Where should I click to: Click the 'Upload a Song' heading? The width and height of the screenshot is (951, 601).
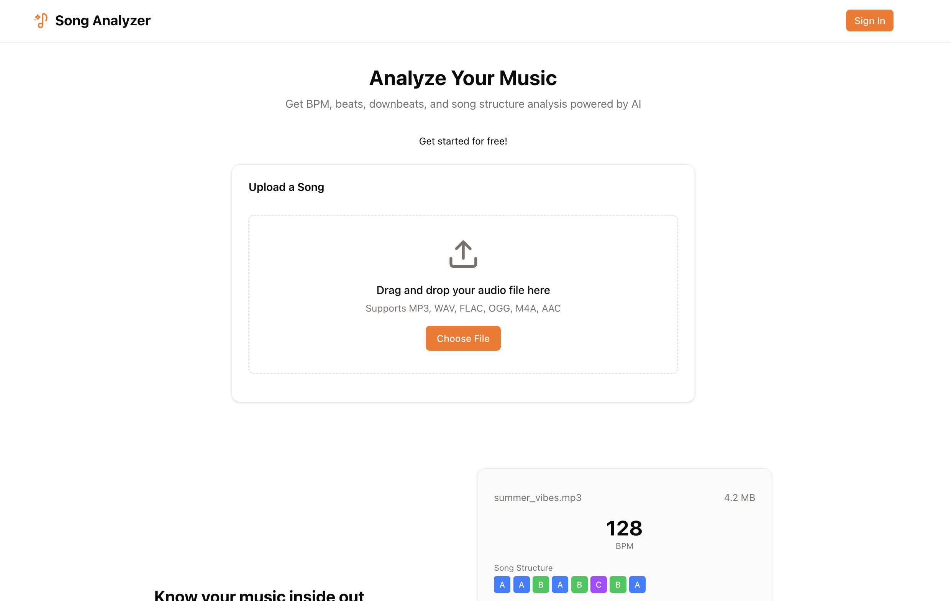(286, 187)
